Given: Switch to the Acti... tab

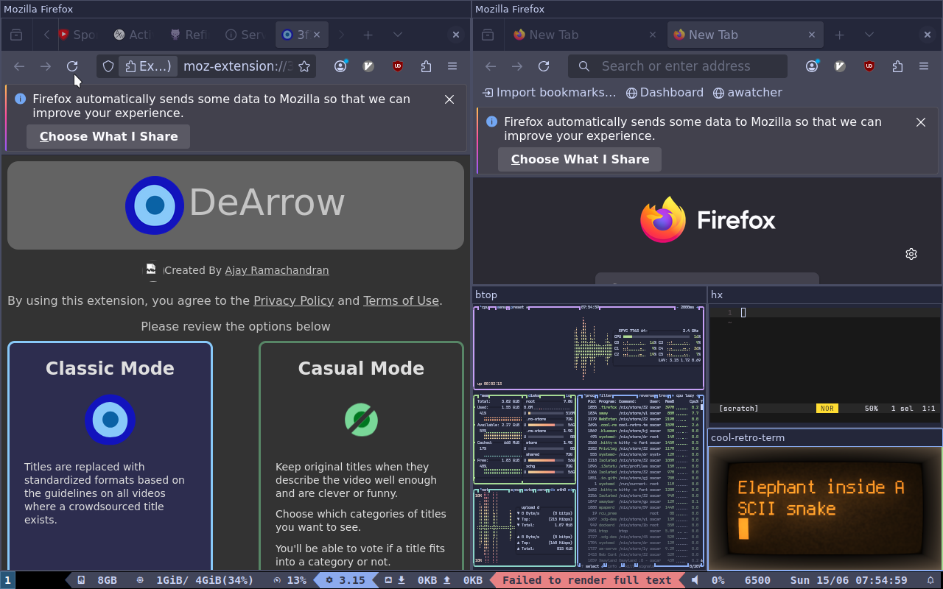Looking at the screenshot, I should coord(134,35).
